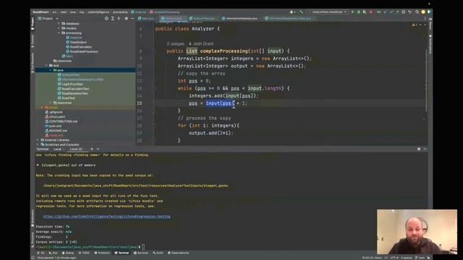
Task: Build project with the hammer icon
Action: tap(301, 12)
